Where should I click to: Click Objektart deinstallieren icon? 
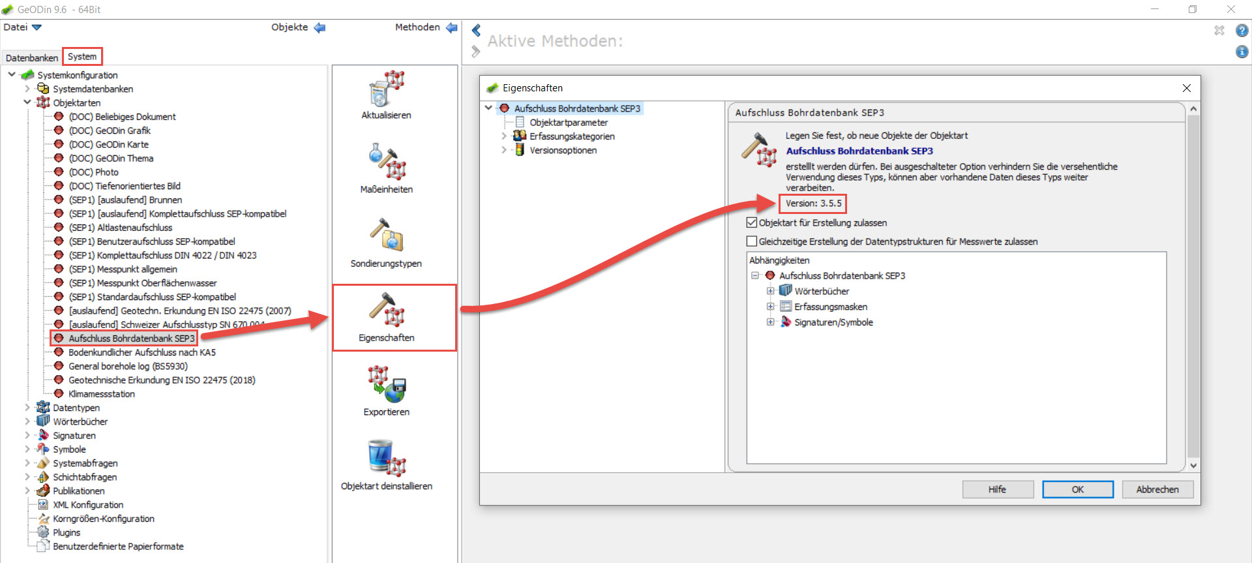click(387, 457)
